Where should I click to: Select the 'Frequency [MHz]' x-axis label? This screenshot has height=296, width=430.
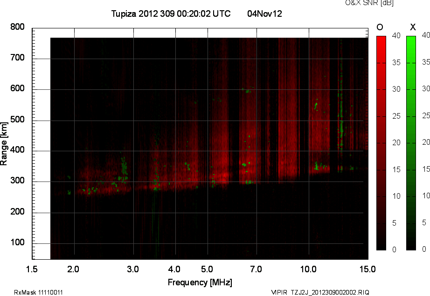(200, 283)
